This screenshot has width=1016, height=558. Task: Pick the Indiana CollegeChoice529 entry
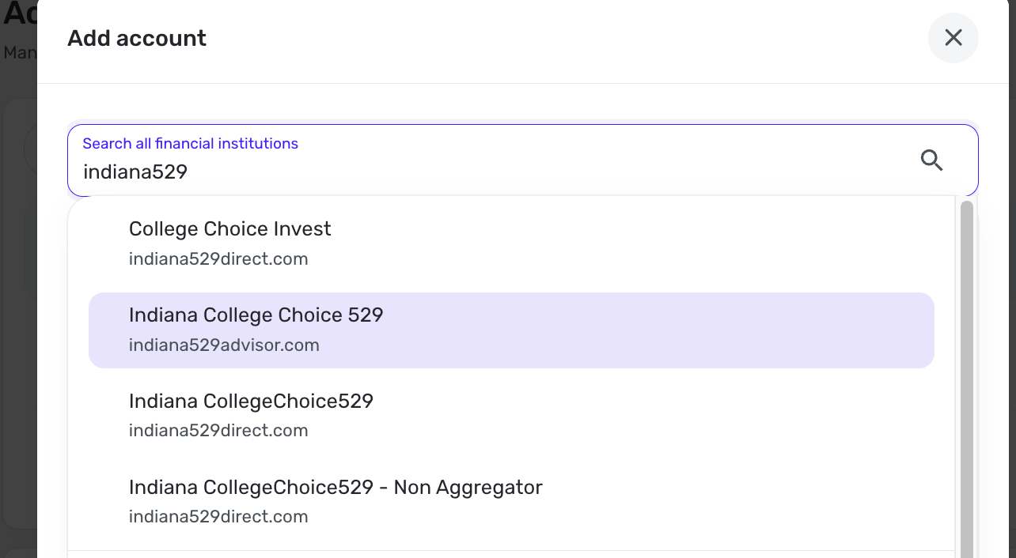pyautogui.click(x=511, y=416)
